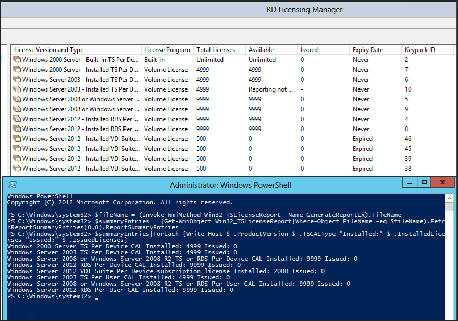Click the PowerShell prompt cursor line
Image resolution: width=458 pixels, height=321 pixels.
click(x=53, y=296)
